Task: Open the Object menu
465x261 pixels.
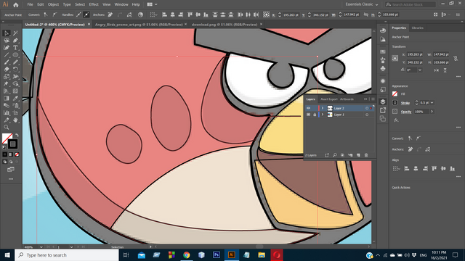Action: (x=53, y=4)
